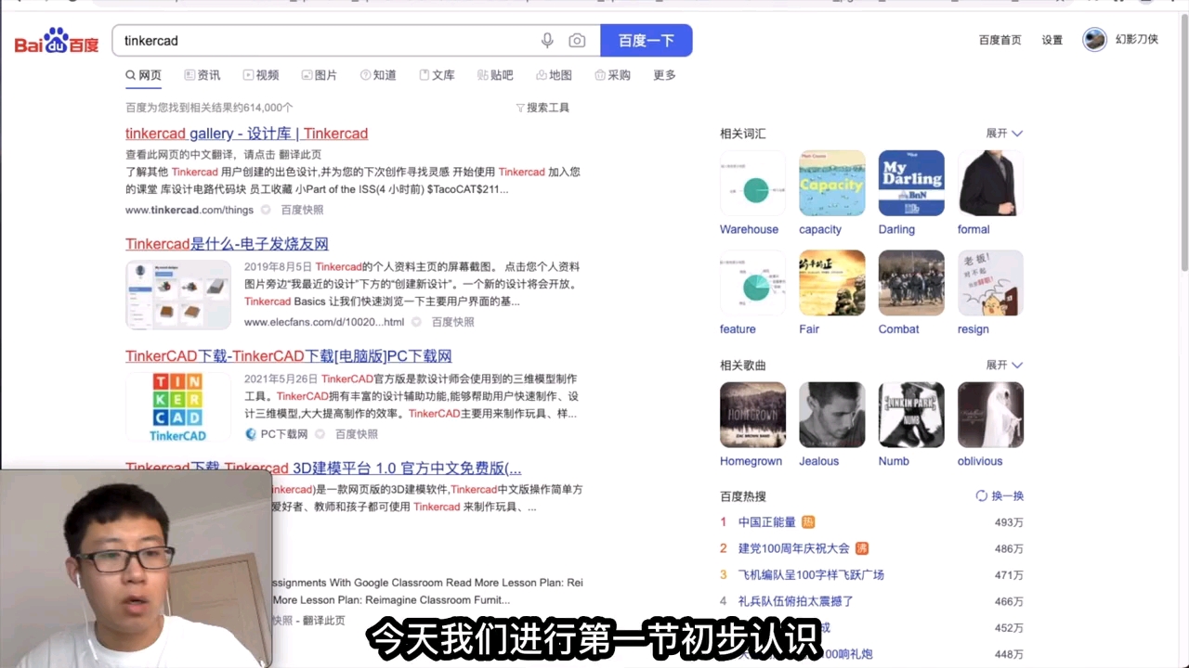The height and width of the screenshot is (668, 1189).
Task: Start voice search with microphone icon
Action: point(547,41)
